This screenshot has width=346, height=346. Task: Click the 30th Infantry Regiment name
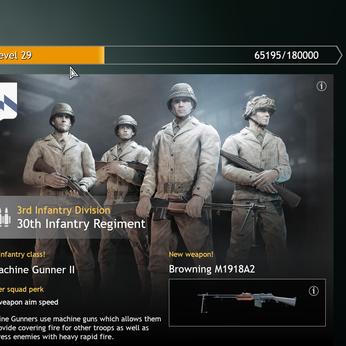[81, 224]
